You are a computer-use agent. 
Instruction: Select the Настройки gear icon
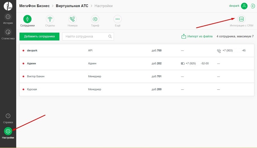click(8, 131)
